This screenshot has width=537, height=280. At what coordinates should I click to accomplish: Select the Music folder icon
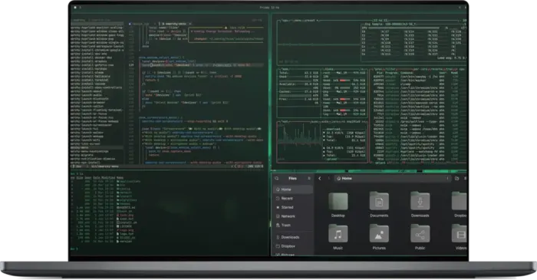pyautogui.click(x=338, y=234)
